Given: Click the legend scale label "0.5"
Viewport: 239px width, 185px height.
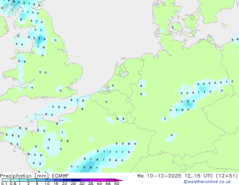Looking at the screenshot, I should pyautogui.click(x=13, y=183).
